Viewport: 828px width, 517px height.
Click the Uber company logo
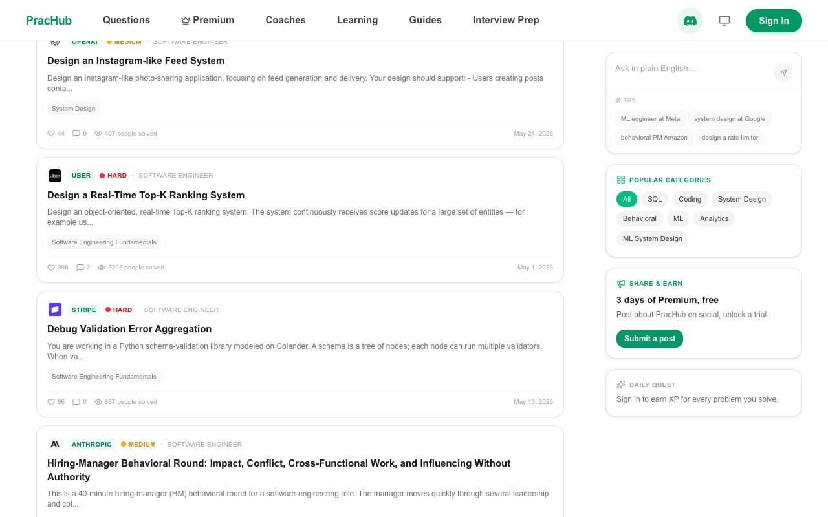[x=55, y=176]
